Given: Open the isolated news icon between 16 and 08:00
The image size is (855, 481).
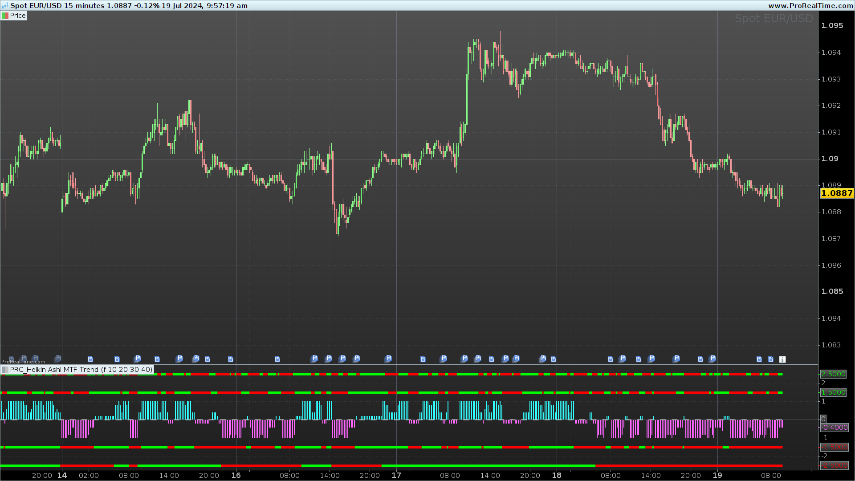Looking at the screenshot, I should point(277,359).
